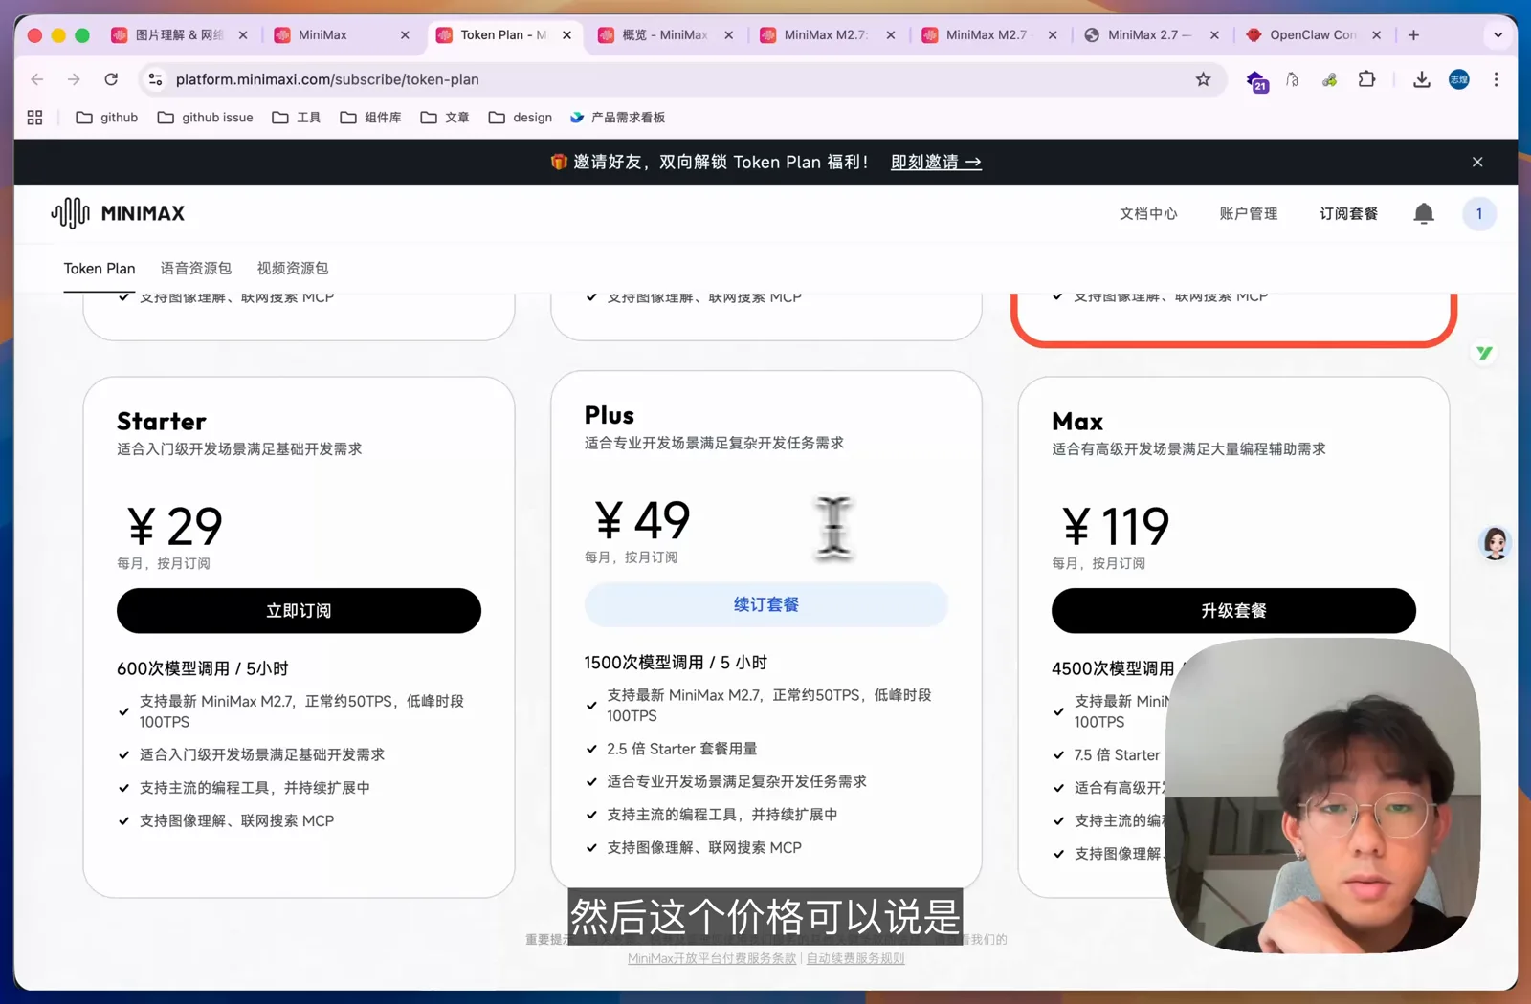Click the MiniMax logo
Image resolution: width=1531 pixels, height=1004 pixels.
pos(118,213)
